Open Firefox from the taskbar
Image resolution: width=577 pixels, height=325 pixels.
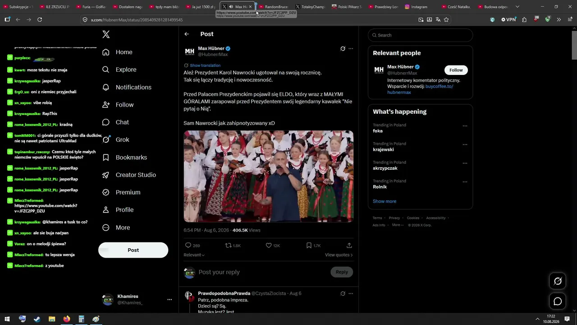tap(67, 319)
